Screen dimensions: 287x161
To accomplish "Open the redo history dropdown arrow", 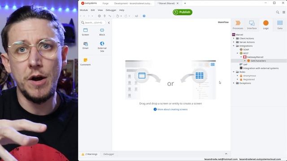I will 129,16.
